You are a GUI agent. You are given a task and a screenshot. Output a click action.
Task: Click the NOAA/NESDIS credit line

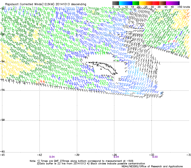(x=152, y=166)
